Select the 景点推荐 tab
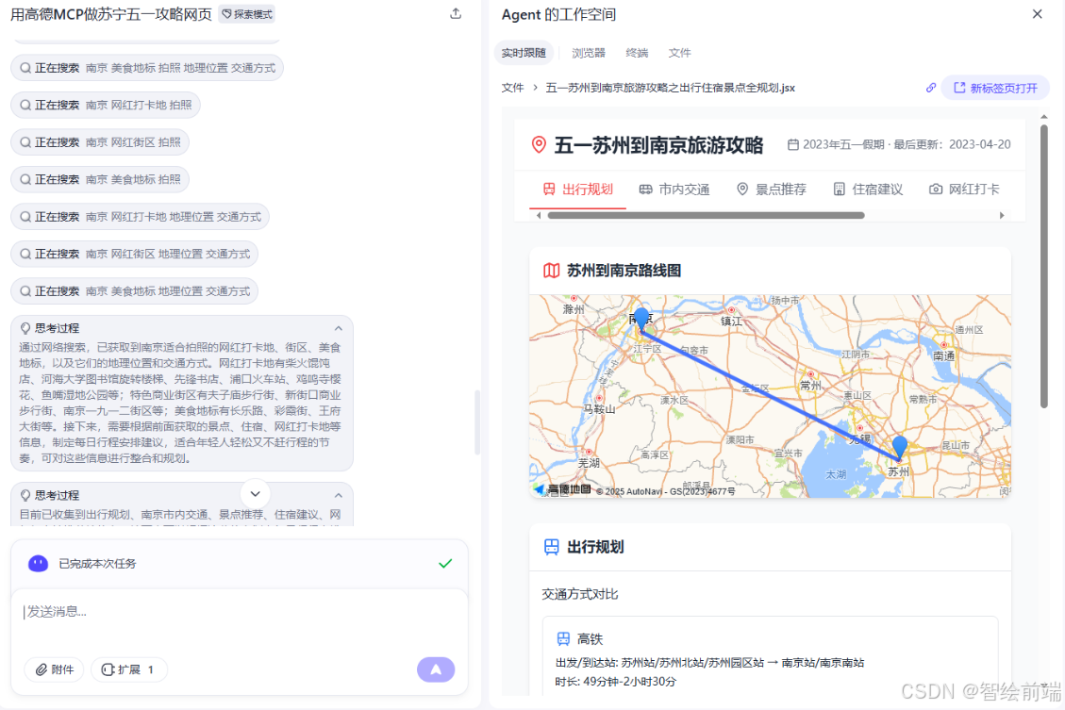This screenshot has height=710, width=1065. (772, 190)
